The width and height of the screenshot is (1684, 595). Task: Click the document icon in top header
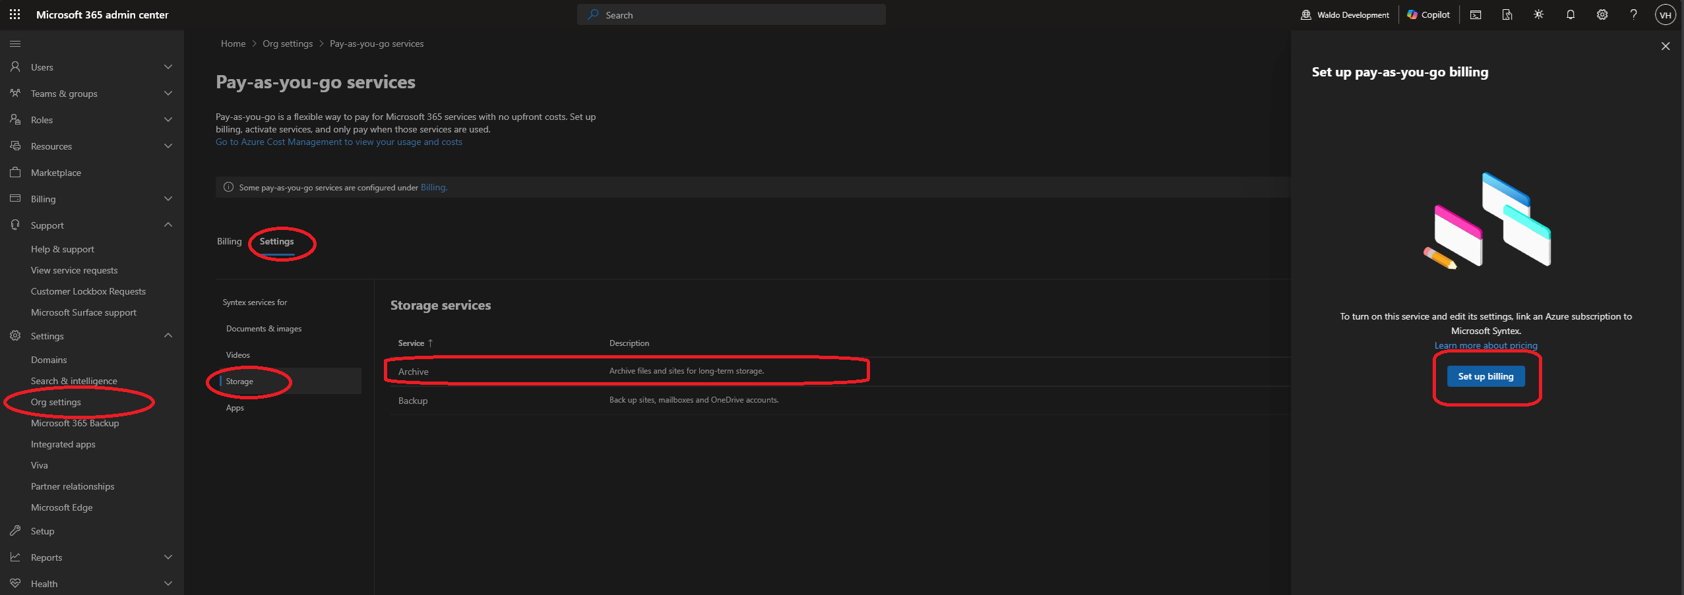coord(1507,14)
